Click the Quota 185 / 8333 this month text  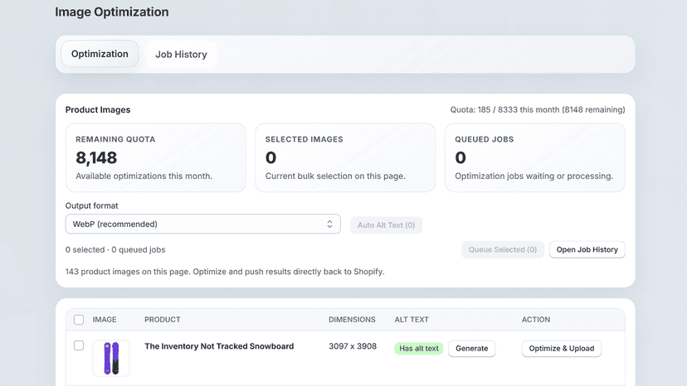tap(538, 109)
